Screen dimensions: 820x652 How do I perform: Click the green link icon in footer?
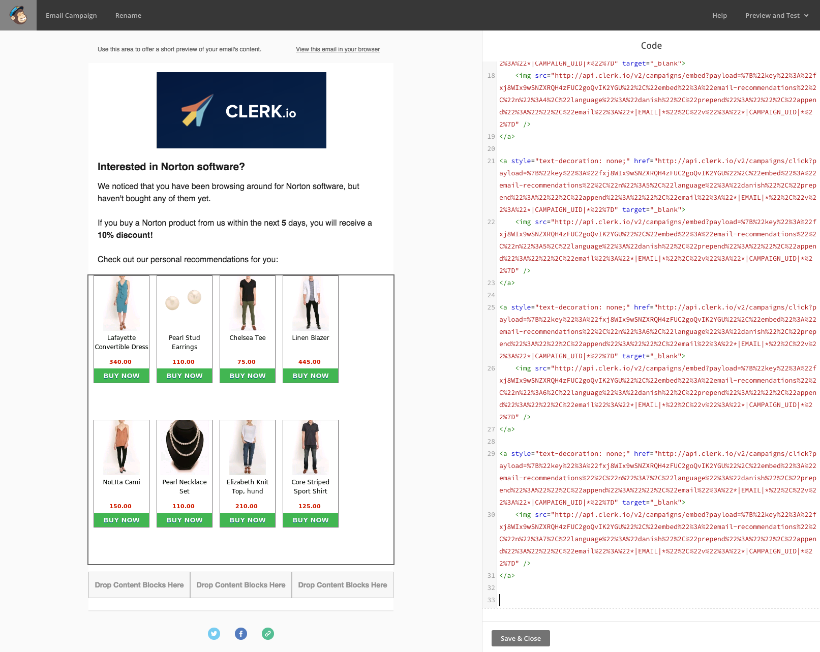(268, 634)
